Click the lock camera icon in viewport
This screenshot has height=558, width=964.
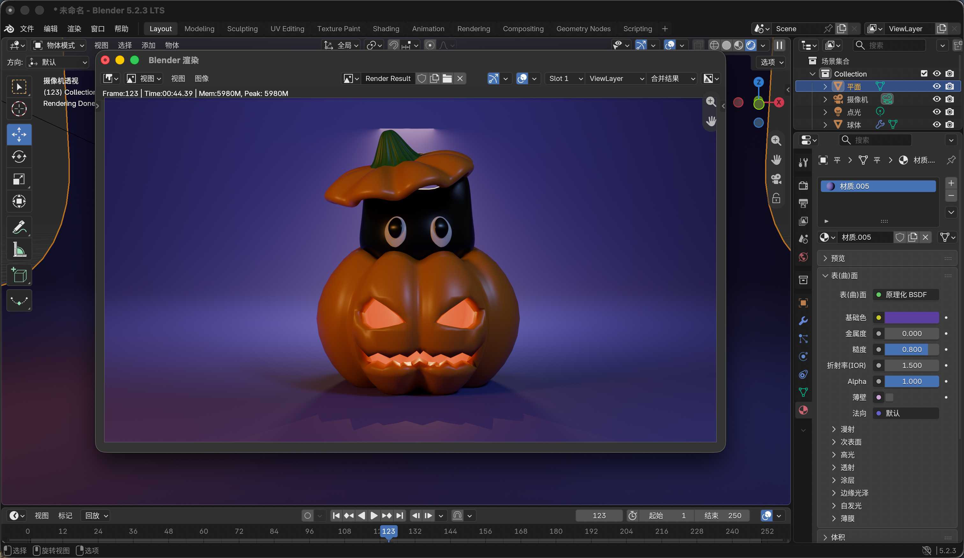coord(776,198)
